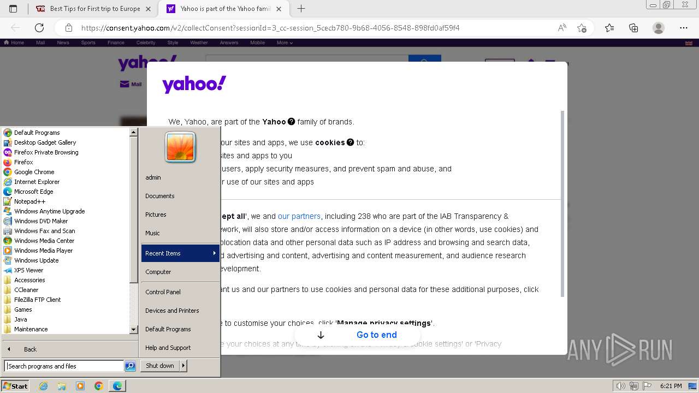The width and height of the screenshot is (699, 393).
Task: Open Documents from the Start menu
Action: (x=180, y=196)
